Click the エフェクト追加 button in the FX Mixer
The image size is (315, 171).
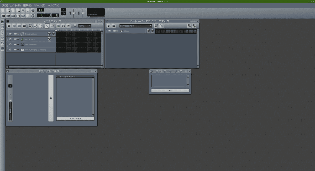(75, 119)
